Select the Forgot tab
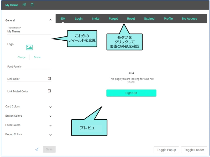The width and height of the screenshot is (210, 157). pyautogui.click(x=113, y=19)
